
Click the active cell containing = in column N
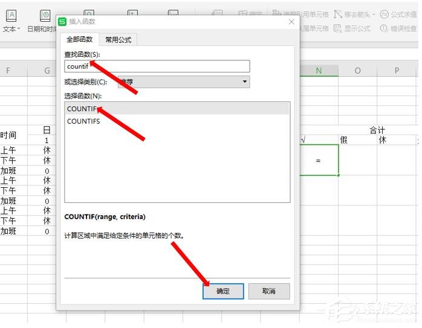coord(319,160)
